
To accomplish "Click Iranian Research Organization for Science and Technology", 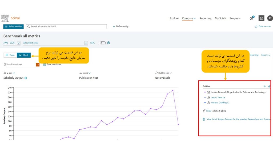I will click(x=238, y=92).
